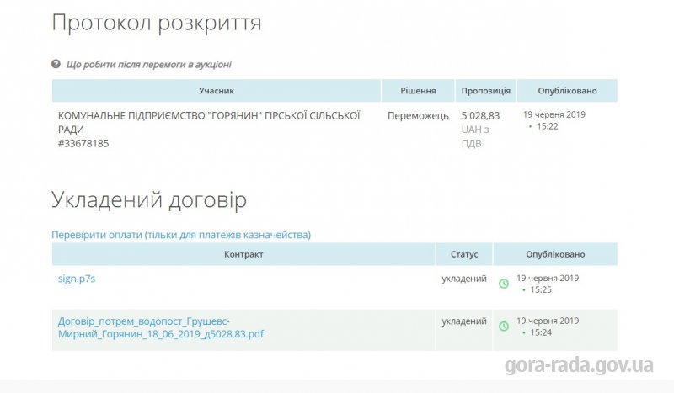The height and width of the screenshot is (393, 674).
Task: Click publication time 15:25
Action: click(541, 289)
